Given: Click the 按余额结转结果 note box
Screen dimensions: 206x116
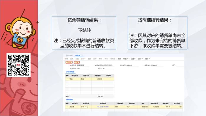Looking at the screenshot, I should click(84, 33).
